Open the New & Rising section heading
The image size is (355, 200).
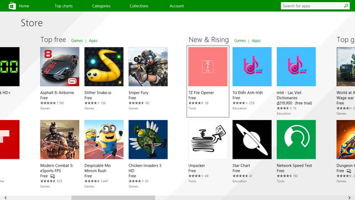point(209,39)
